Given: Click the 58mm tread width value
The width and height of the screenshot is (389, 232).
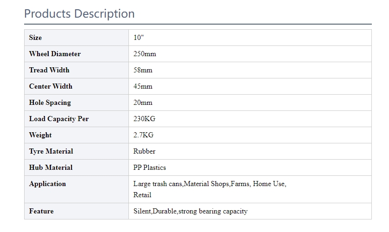Looking at the screenshot, I should (x=143, y=70).
